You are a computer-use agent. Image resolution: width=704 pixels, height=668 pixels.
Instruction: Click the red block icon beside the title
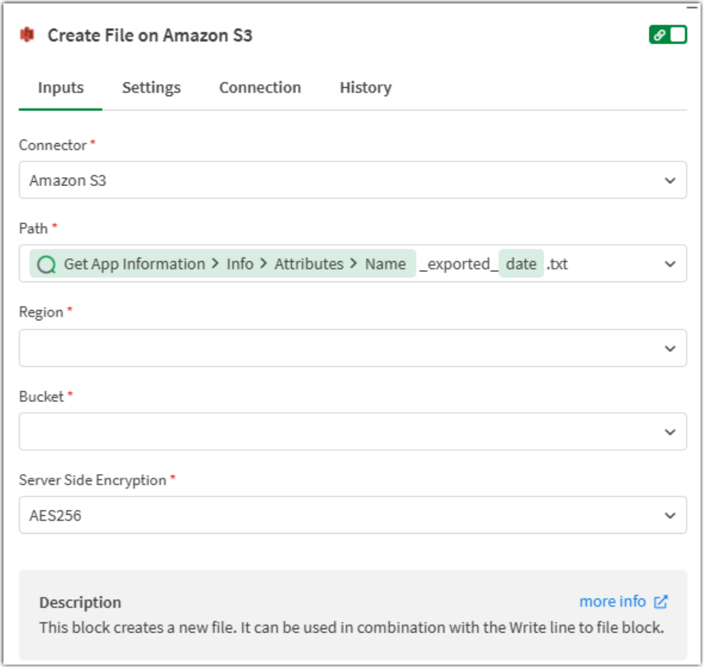point(27,35)
